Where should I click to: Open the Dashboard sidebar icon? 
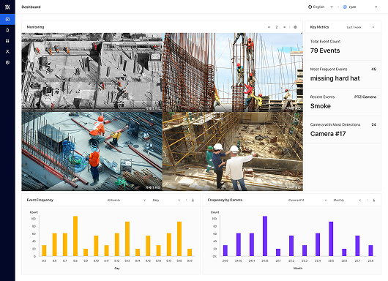pyautogui.click(x=7, y=19)
